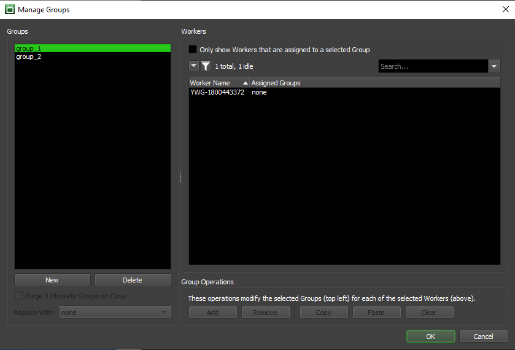Select worker YWG-1800443372 row
The image size is (515, 350).
[217, 93]
